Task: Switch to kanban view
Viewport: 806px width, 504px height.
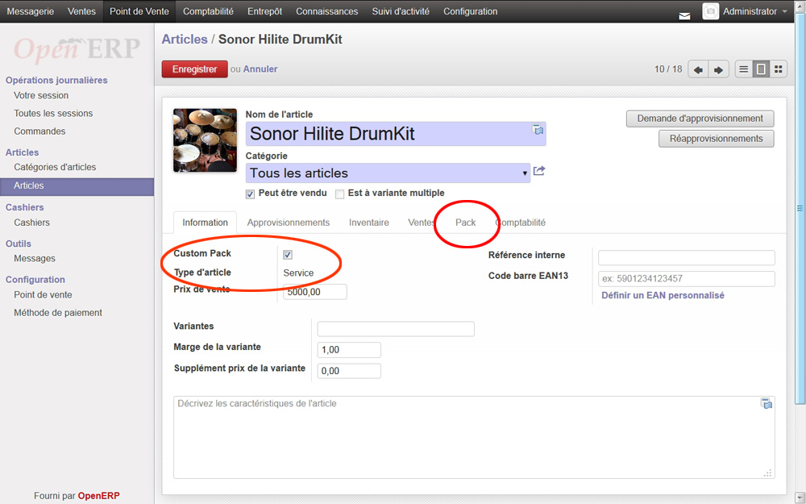Action: pos(779,69)
